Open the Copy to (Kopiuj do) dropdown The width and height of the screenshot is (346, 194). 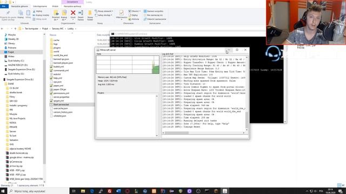(x=64, y=18)
